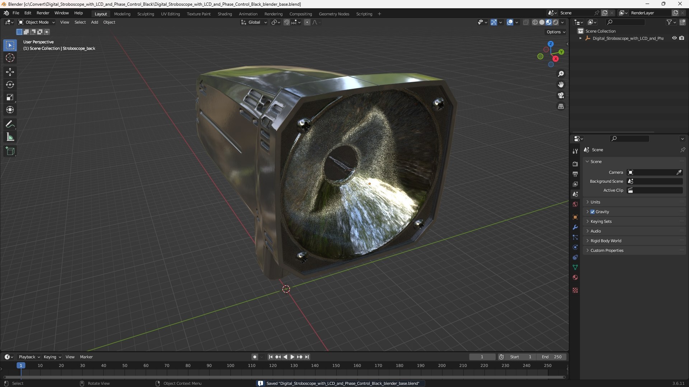
Task: Expand the Units panel
Action: click(595, 202)
